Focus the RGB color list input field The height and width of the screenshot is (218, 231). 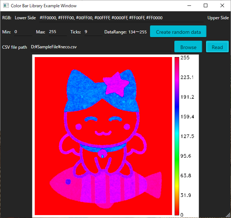tap(121, 18)
